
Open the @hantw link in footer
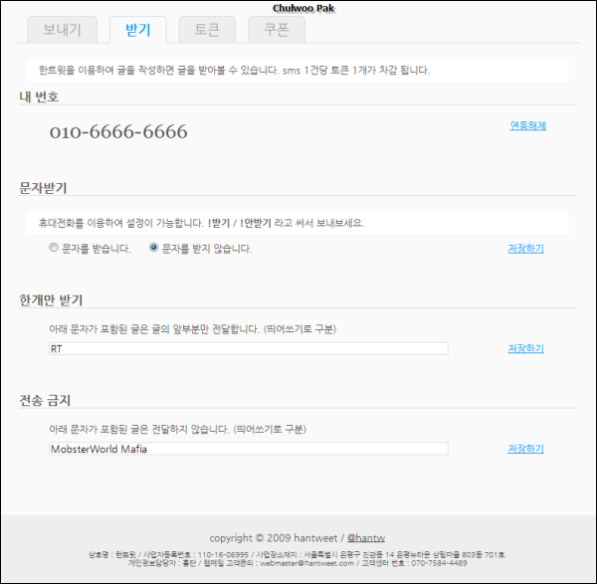point(366,538)
